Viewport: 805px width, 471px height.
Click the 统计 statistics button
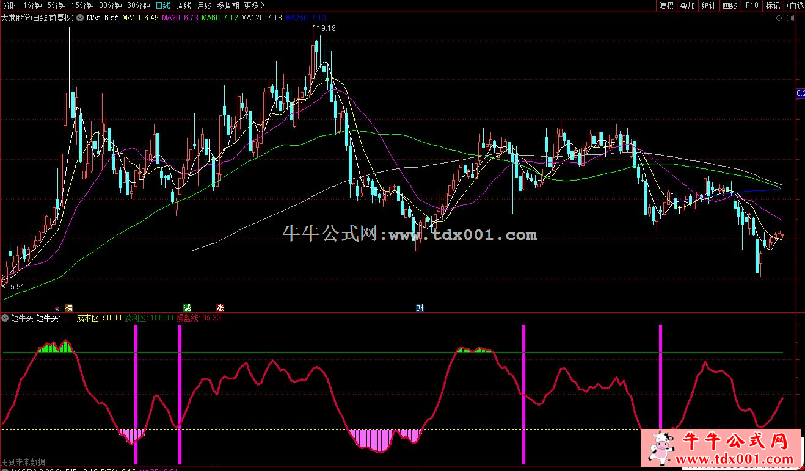[x=709, y=5]
